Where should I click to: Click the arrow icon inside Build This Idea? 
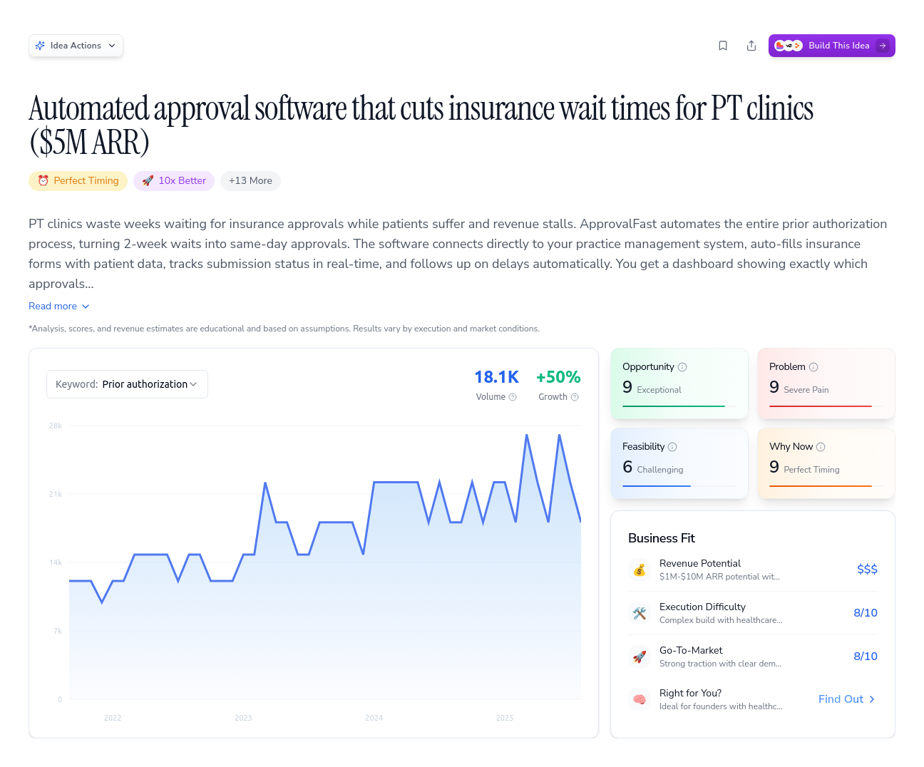coord(883,45)
